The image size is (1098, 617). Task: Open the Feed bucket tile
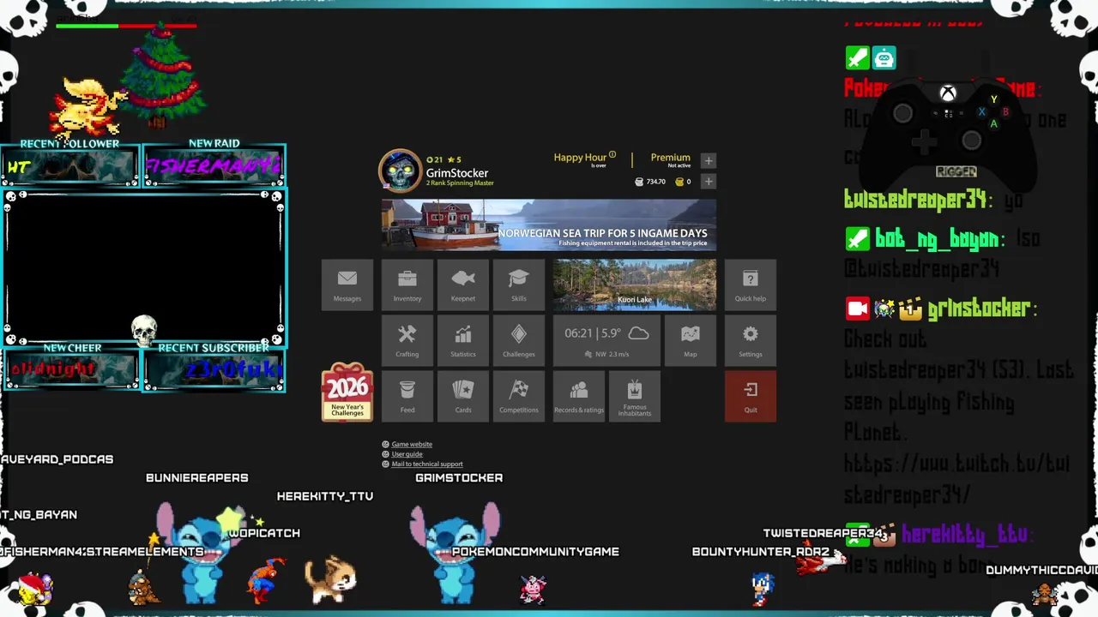[407, 396]
